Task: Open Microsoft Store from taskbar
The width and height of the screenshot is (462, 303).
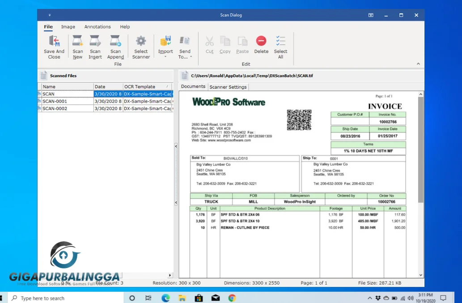Action: pyautogui.click(x=199, y=298)
